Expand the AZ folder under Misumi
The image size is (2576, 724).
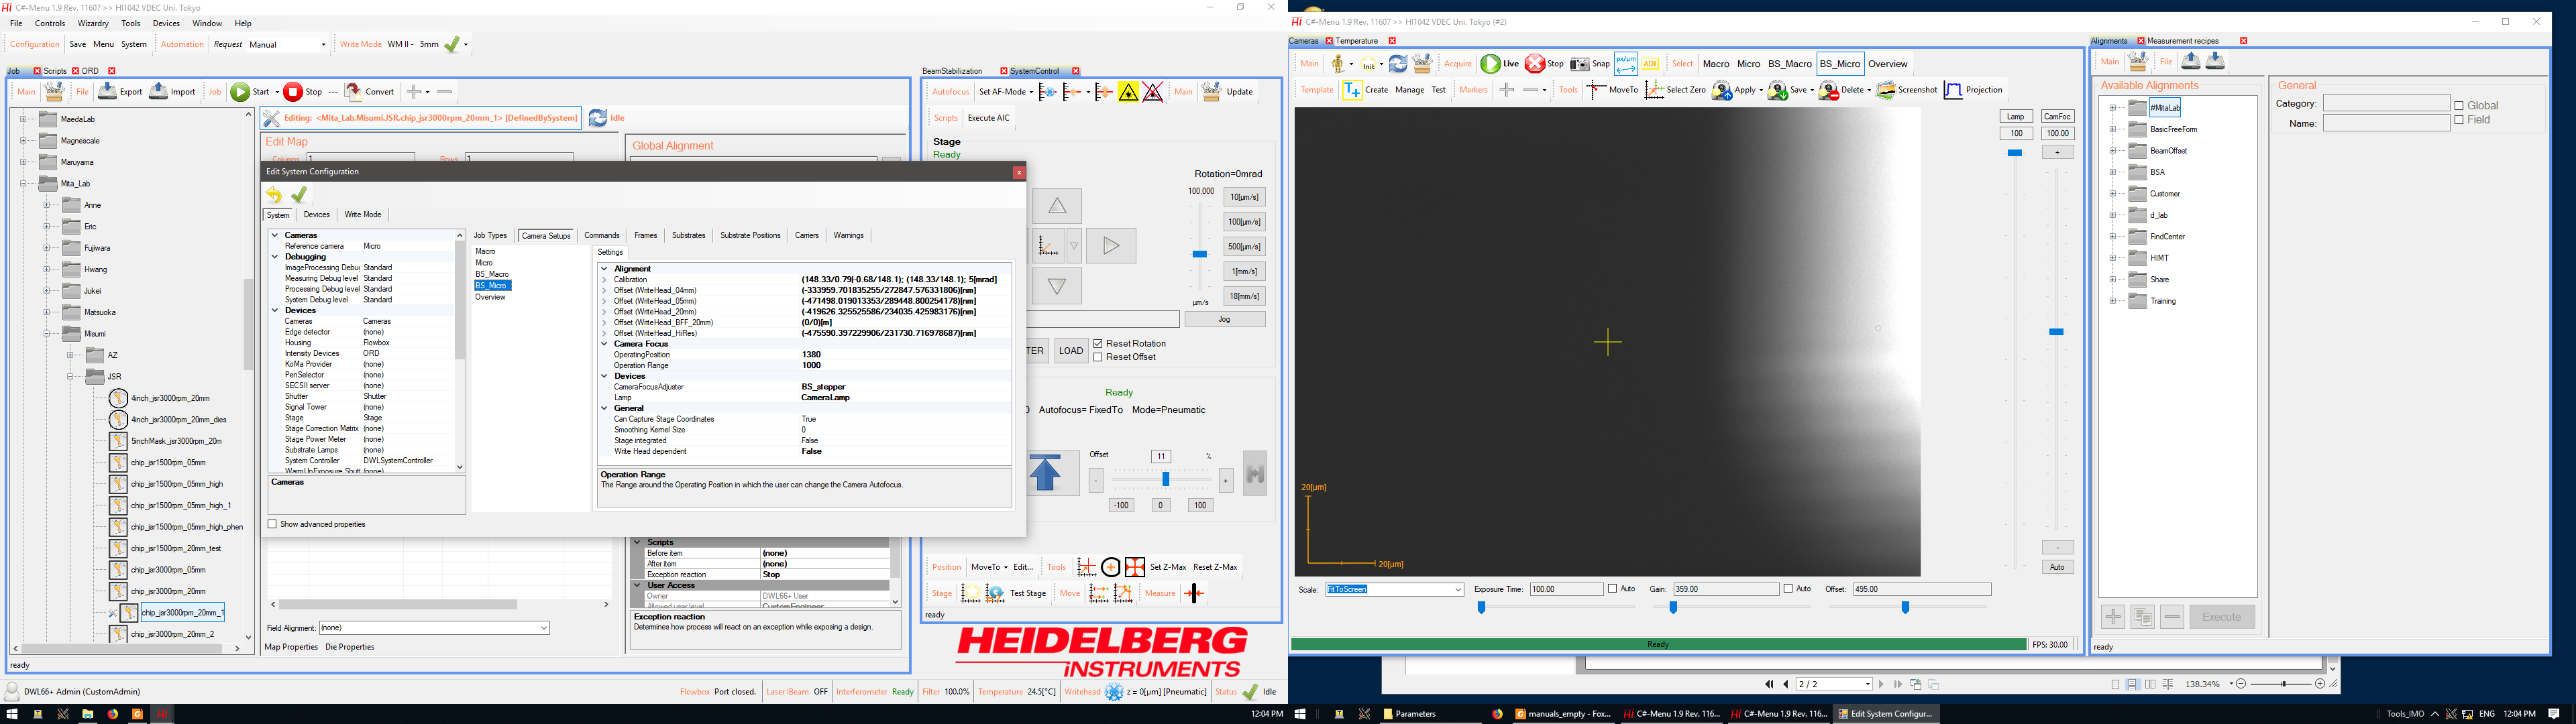(70, 355)
